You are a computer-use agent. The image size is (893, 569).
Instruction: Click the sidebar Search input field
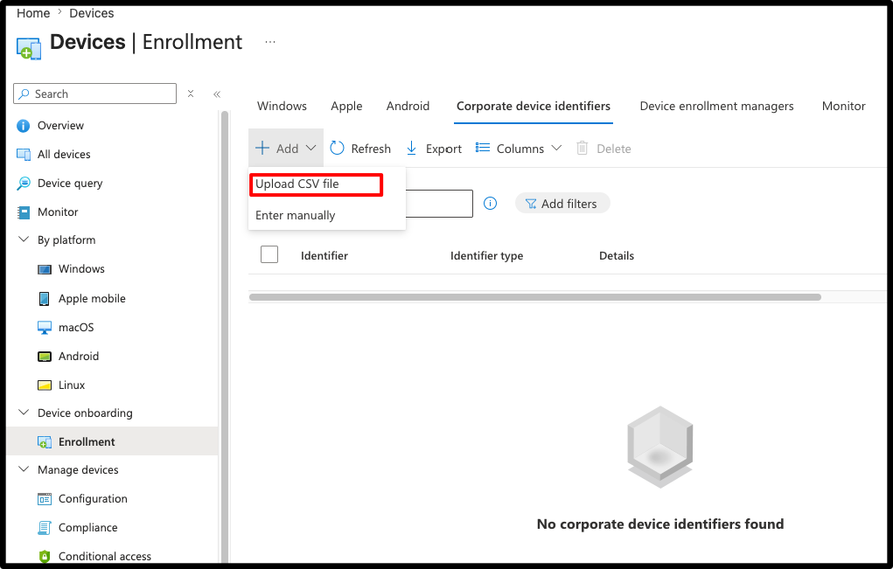click(x=94, y=94)
